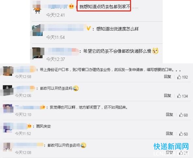The image size is (193, 158).
Task: Click laughing emoji in the 12:06 comment
Action: tap(76, 88)
